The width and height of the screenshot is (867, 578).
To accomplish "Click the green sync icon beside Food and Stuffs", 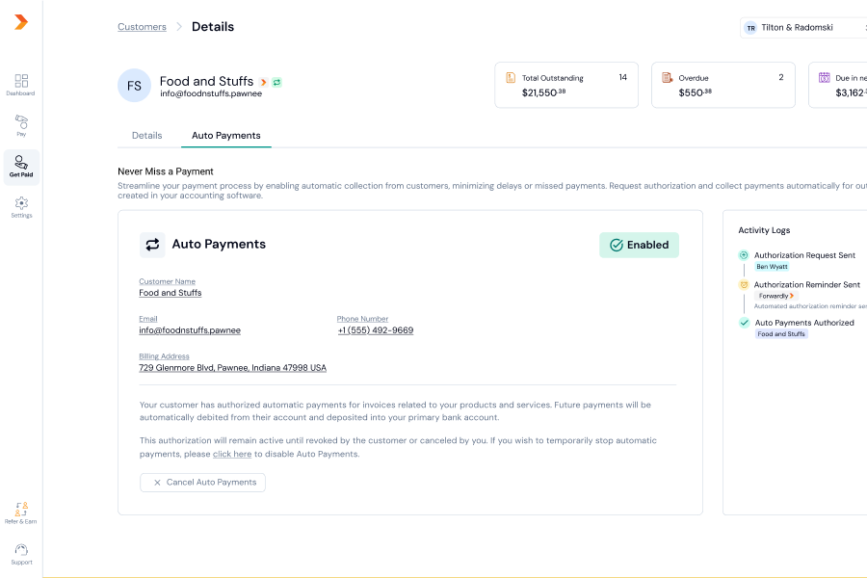I will pyautogui.click(x=276, y=82).
